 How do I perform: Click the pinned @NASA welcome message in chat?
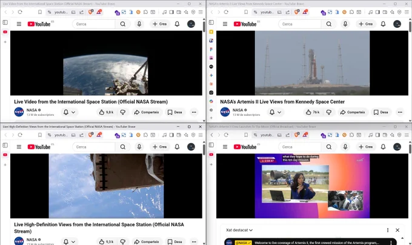(310, 243)
